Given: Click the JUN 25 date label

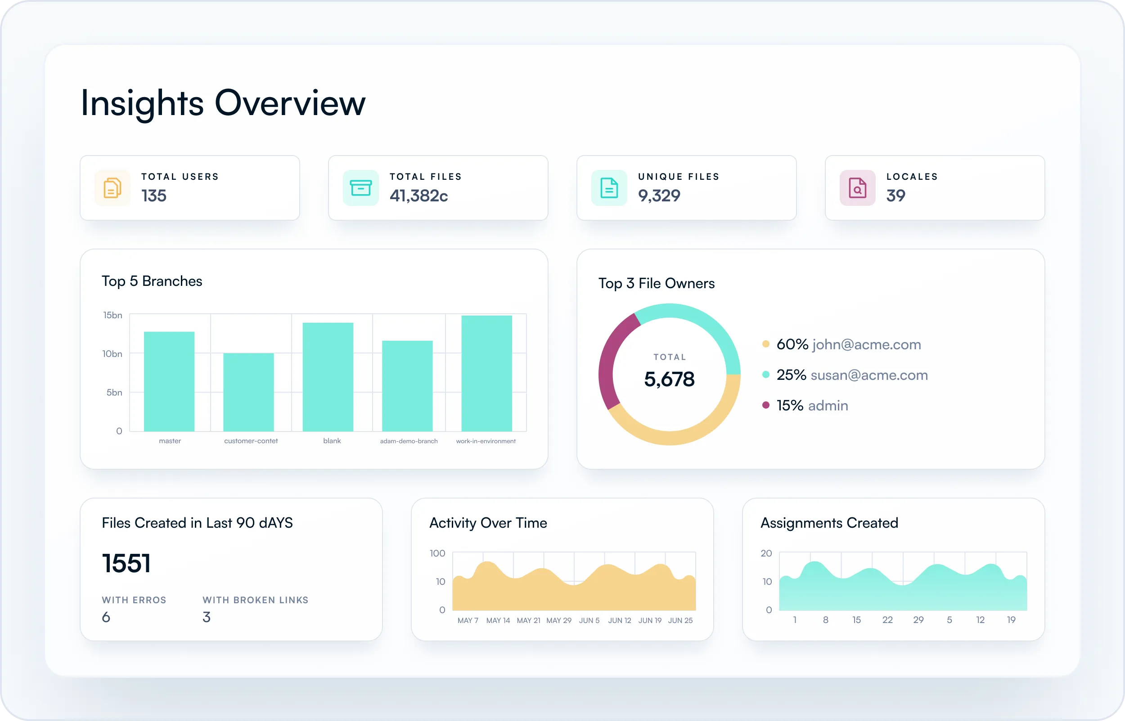Looking at the screenshot, I should [x=680, y=620].
